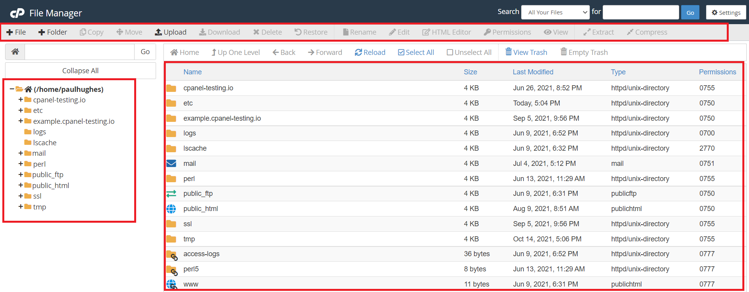This screenshot has width=749, height=292.
Task: Expand the mail folder in tree
Action: [21, 153]
